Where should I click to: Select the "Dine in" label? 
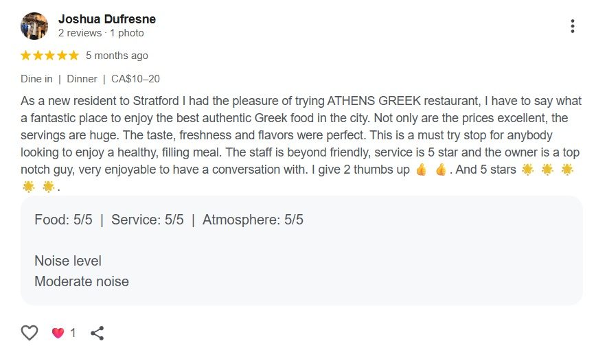point(36,79)
